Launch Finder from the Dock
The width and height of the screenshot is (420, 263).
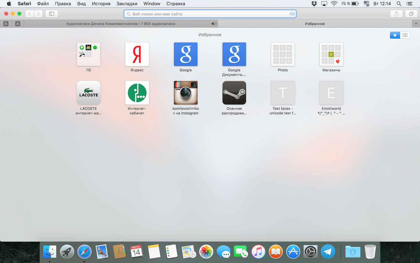(50, 251)
